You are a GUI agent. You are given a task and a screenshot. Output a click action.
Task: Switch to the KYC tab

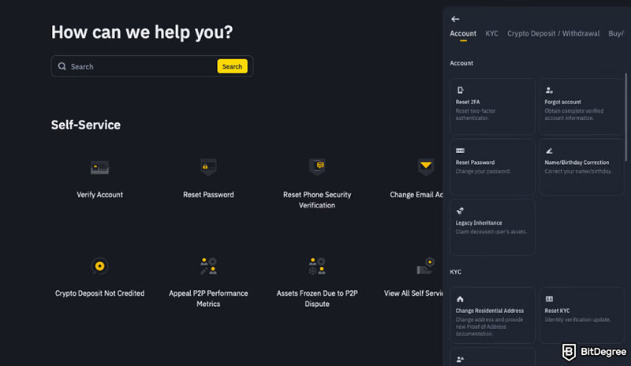click(491, 34)
